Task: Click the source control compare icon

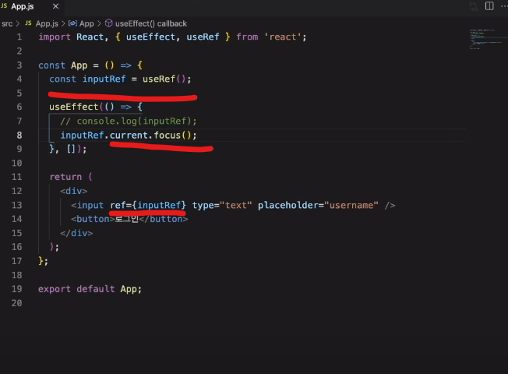Action: pos(474,6)
